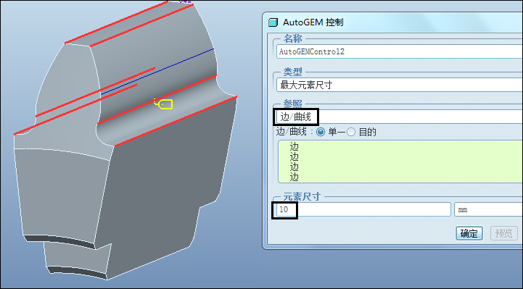
Task: Select third 边 entry in reference list
Action: coord(295,167)
